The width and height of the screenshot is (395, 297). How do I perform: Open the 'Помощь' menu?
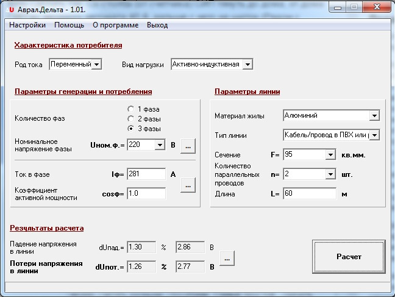coord(69,26)
